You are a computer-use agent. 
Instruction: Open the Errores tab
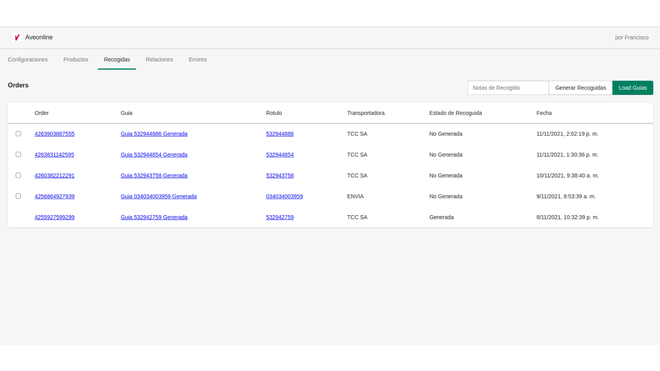[x=198, y=59]
